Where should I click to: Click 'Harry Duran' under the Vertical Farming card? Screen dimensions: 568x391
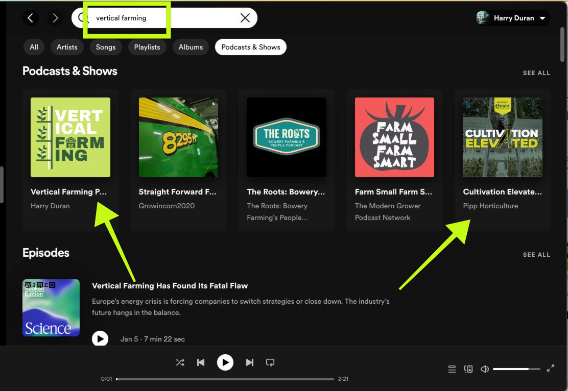pyautogui.click(x=51, y=206)
